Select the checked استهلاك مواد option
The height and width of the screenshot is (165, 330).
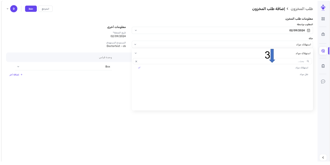(x=301, y=68)
